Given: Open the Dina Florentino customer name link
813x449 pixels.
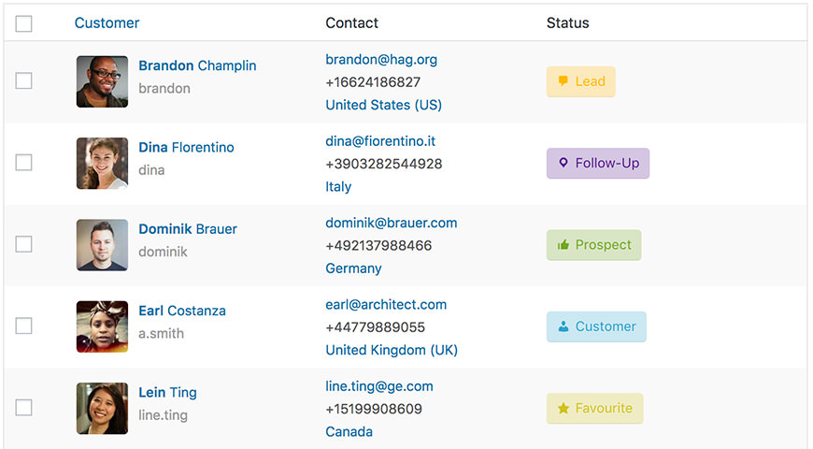Looking at the screenshot, I should 186,148.
